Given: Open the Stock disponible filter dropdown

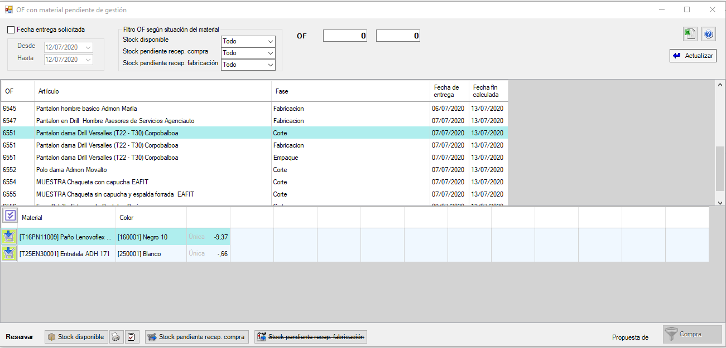Looking at the screenshot, I should pos(248,41).
